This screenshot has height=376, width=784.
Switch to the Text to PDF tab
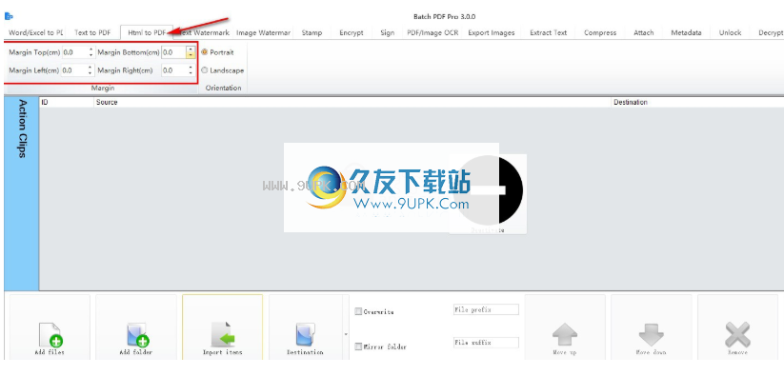coord(92,33)
